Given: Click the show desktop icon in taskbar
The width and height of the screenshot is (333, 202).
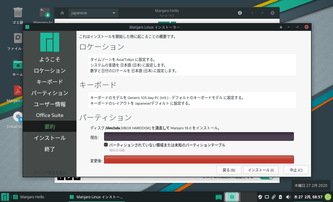Looking at the screenshot, I should click(219, 197).
